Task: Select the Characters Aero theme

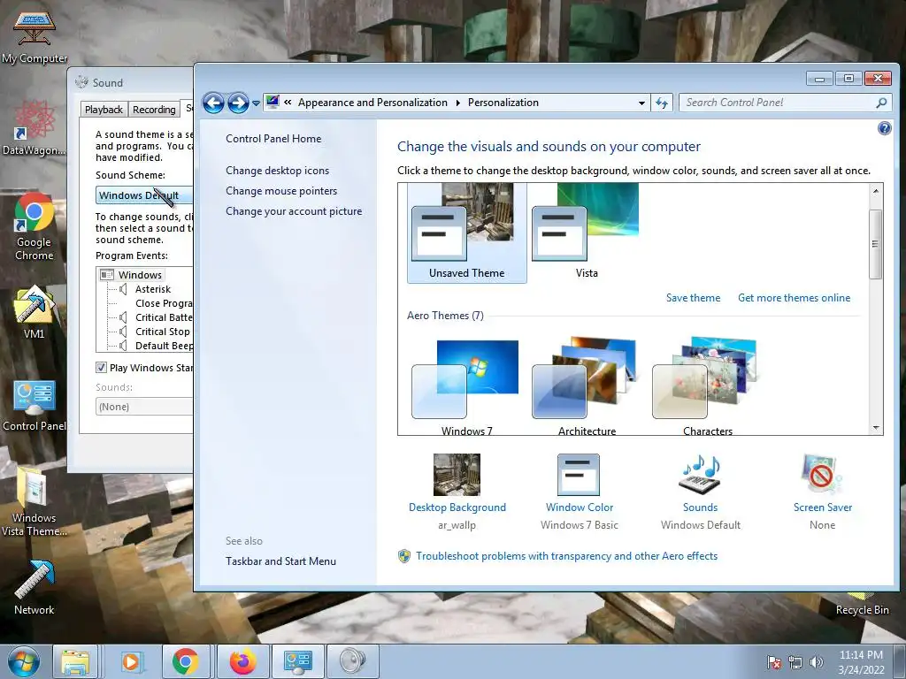Action: coord(707,387)
